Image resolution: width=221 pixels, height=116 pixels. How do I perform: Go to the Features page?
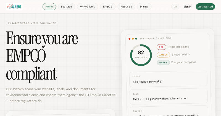(66, 7)
